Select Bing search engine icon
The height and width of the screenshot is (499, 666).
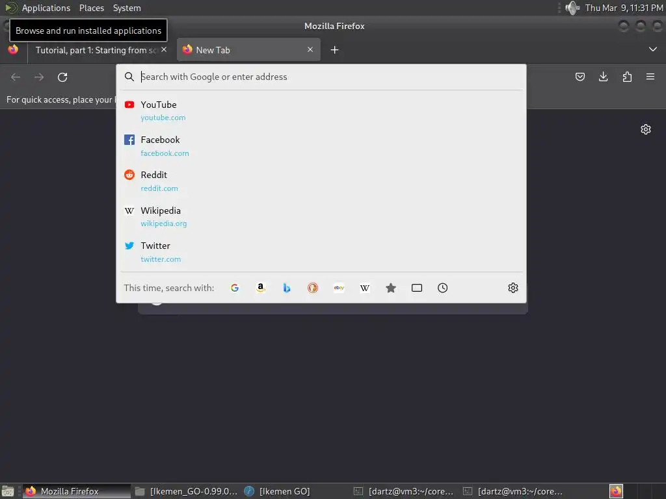287,288
